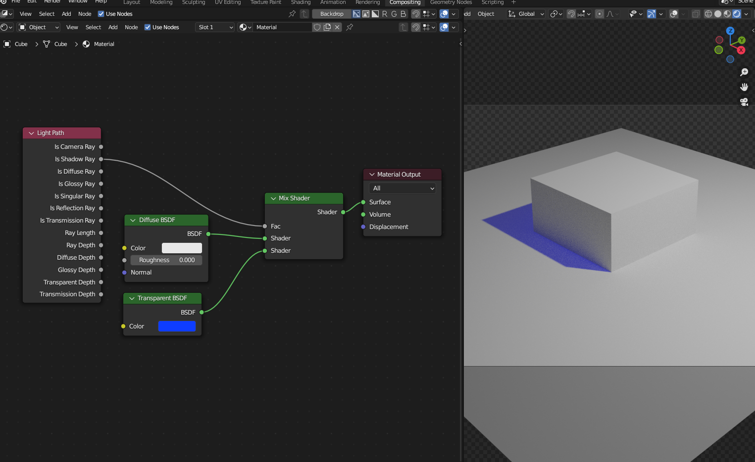Click the viewport pan hand icon
The width and height of the screenshot is (755, 462).
coord(744,87)
